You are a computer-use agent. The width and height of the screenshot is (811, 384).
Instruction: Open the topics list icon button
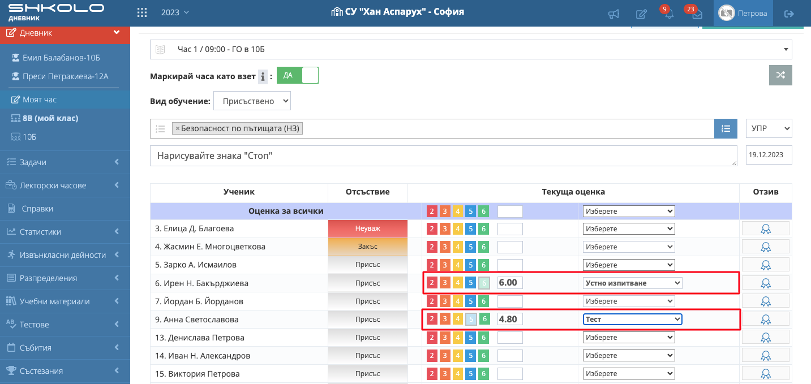tap(726, 128)
